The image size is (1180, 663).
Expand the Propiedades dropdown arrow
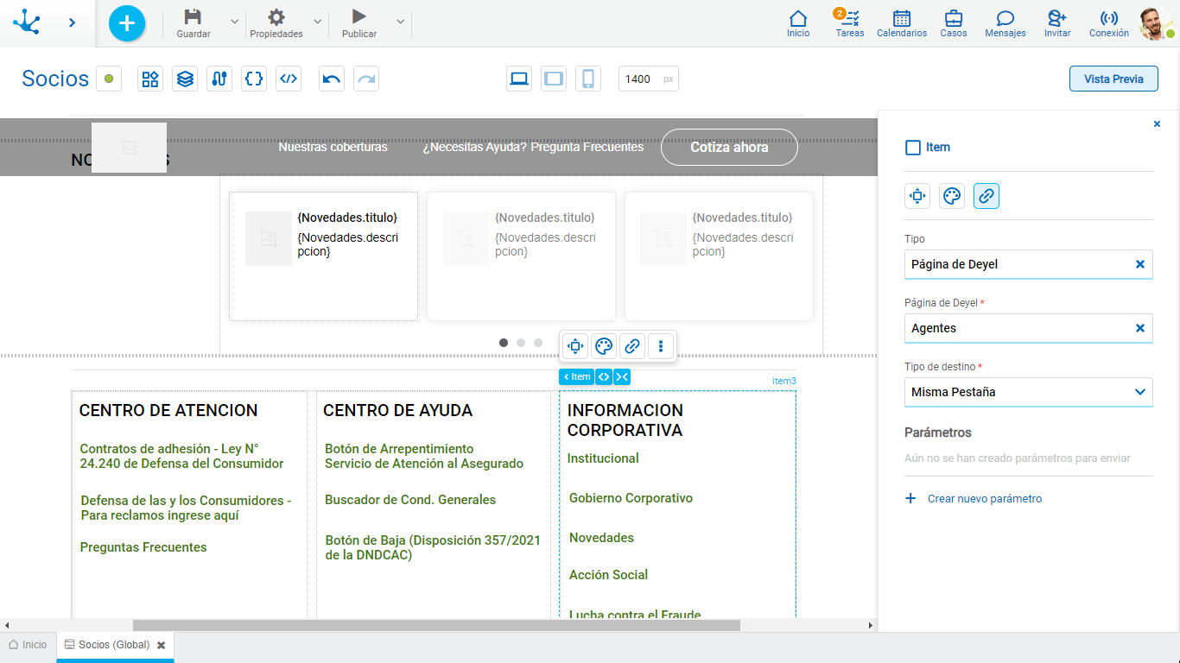click(318, 21)
